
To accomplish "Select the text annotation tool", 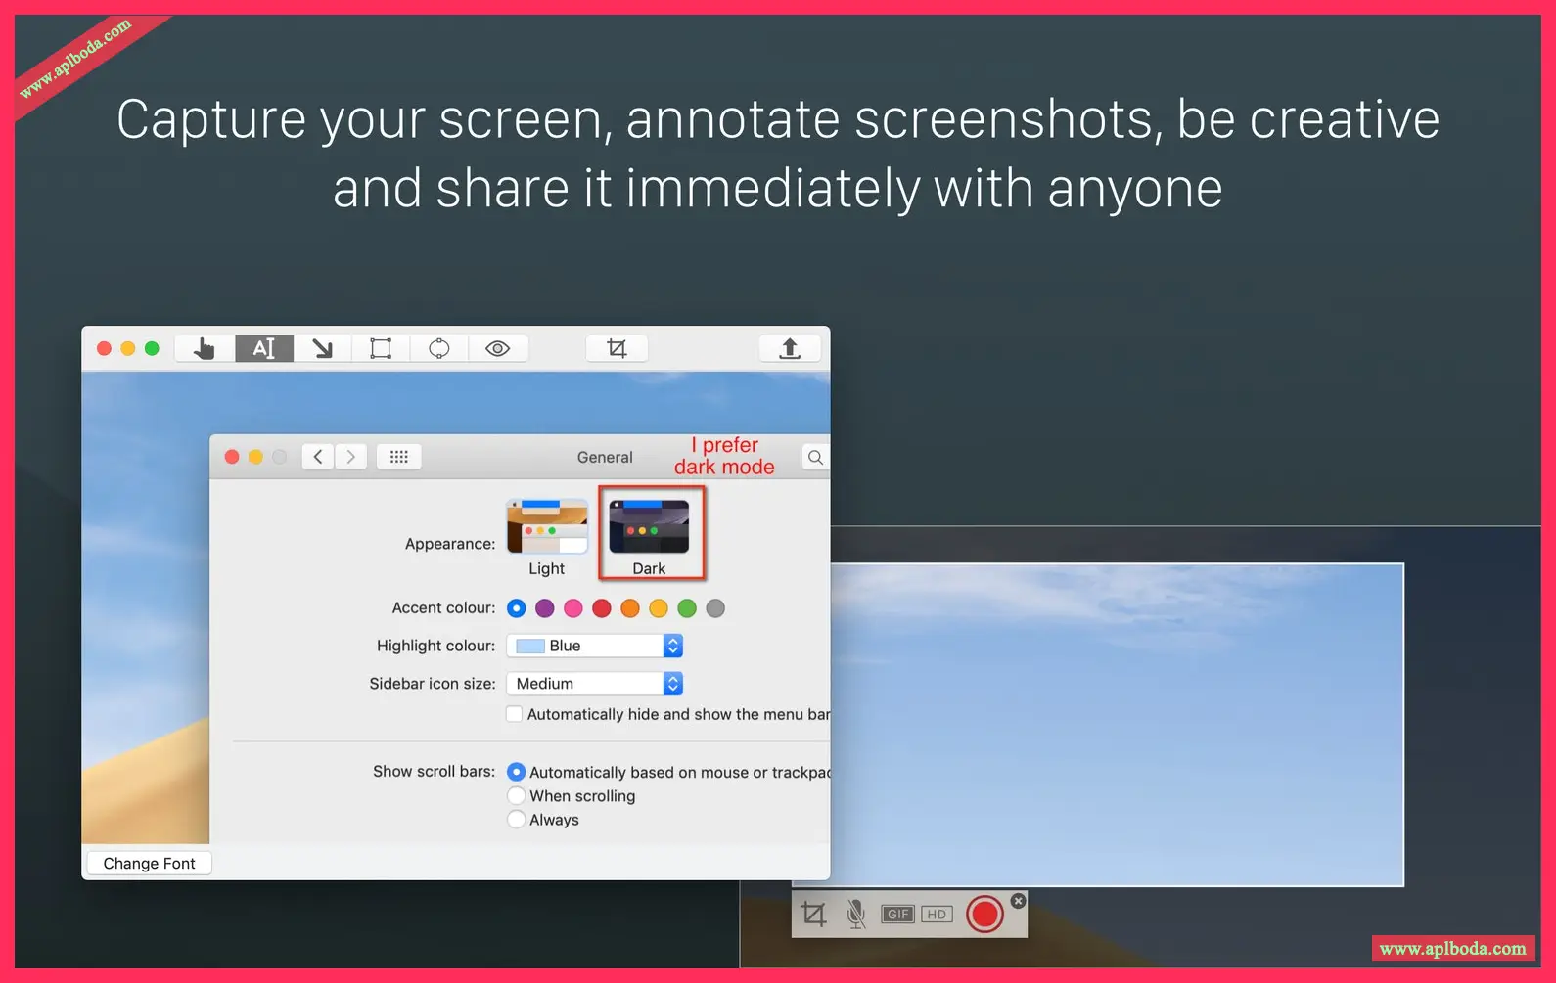I will click(264, 348).
